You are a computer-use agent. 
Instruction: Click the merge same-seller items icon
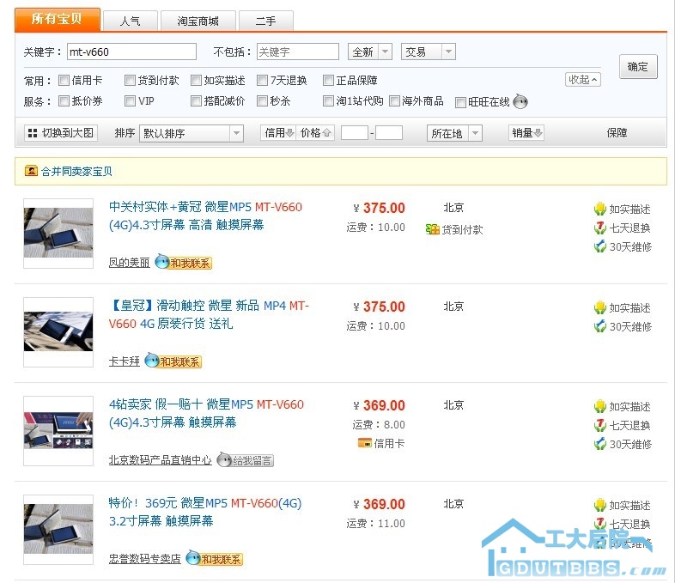click(x=31, y=171)
